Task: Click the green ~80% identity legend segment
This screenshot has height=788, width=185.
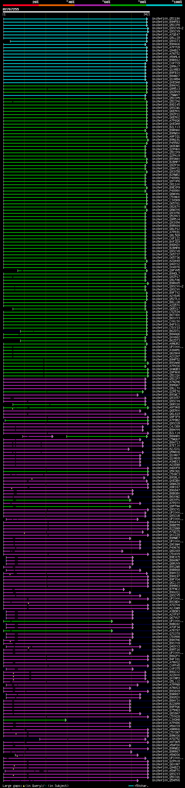Action: tap(128, 5)
